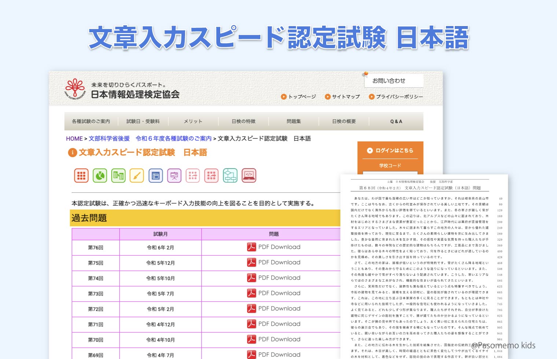Open プライバシーポリシー link
Viewport: 557px width, 359px height.
coord(396,97)
